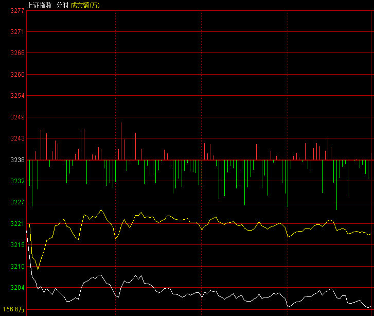Viewport: 374px width, 316px height.
Task: Click the tallest red bar in chart
Action: (x=121, y=141)
